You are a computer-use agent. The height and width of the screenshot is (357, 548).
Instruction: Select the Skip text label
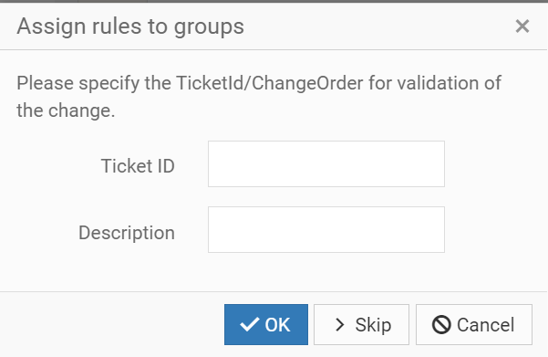373,325
